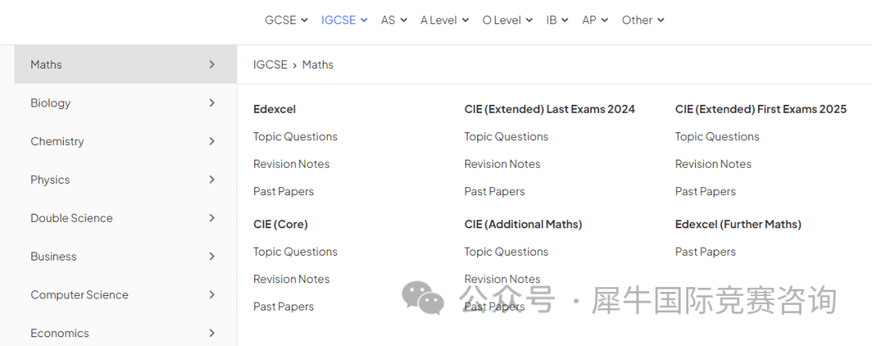Open the Other dropdown in navigation
This screenshot has height=346, width=872.
(643, 20)
